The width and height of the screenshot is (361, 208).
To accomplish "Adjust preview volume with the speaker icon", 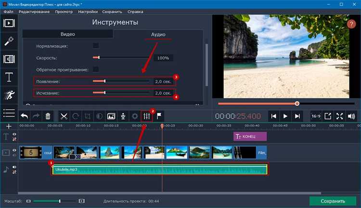I will (351, 116).
